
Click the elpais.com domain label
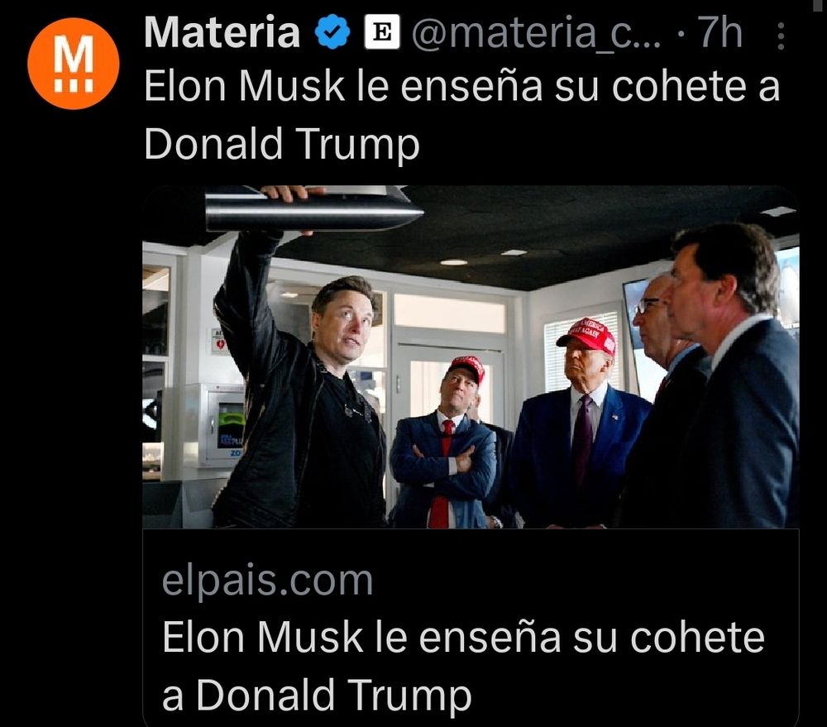click(267, 581)
